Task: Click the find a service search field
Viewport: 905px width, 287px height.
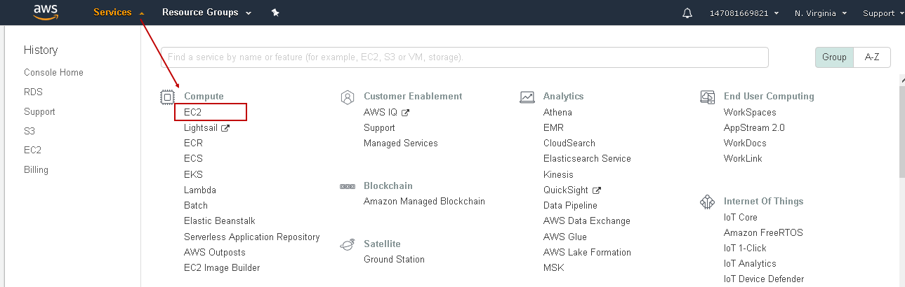Action: point(464,57)
